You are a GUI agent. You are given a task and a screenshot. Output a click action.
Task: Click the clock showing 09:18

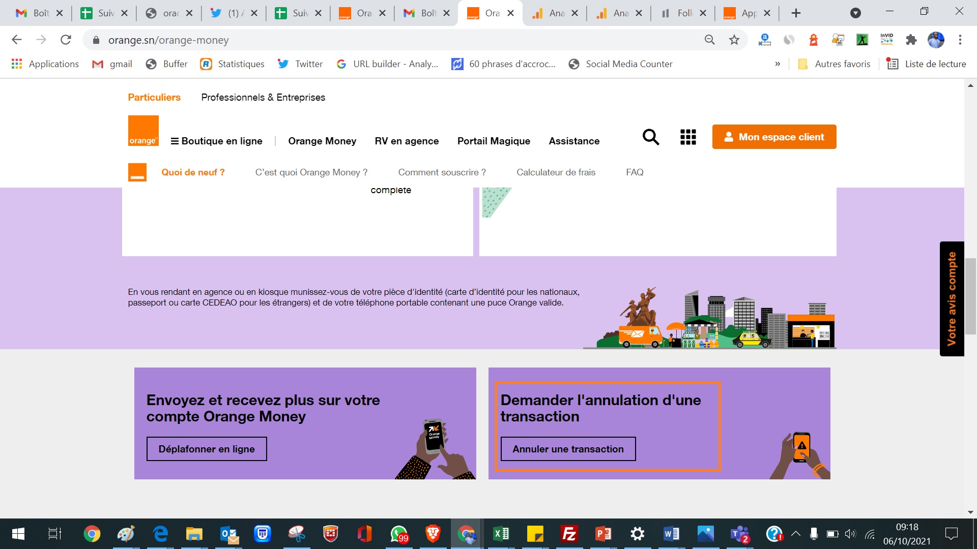(x=907, y=527)
